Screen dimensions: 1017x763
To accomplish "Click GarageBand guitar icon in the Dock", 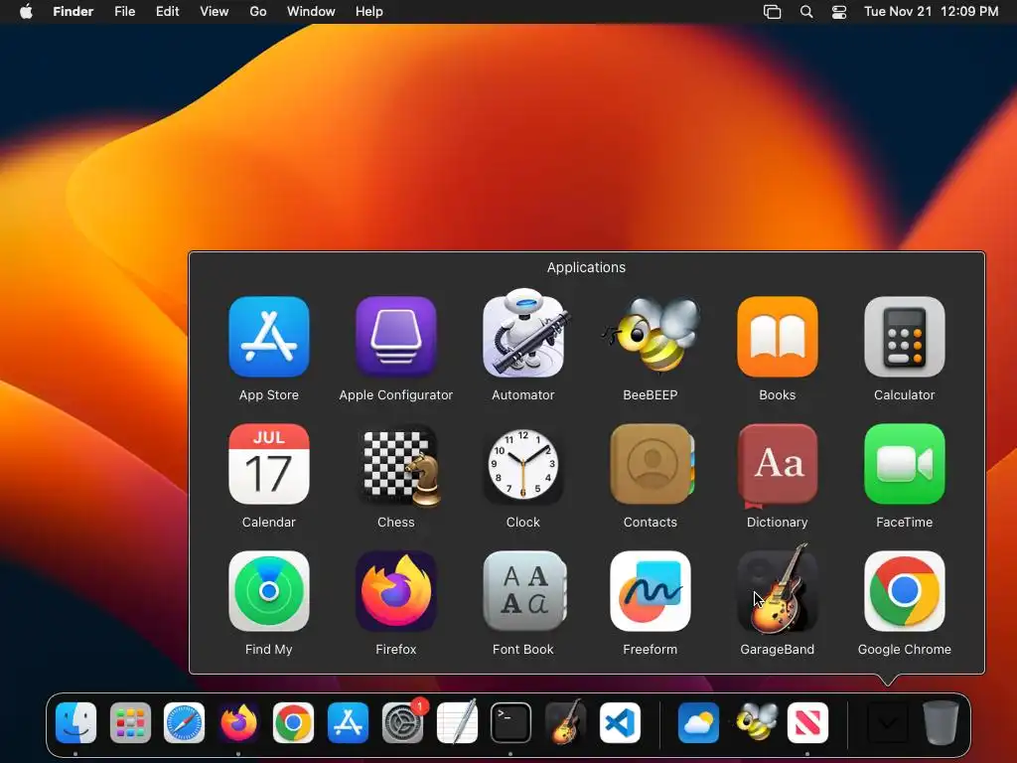I will (x=565, y=721).
